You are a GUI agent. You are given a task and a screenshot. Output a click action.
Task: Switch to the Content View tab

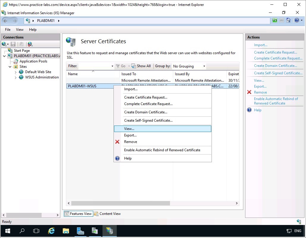[x=107, y=214]
